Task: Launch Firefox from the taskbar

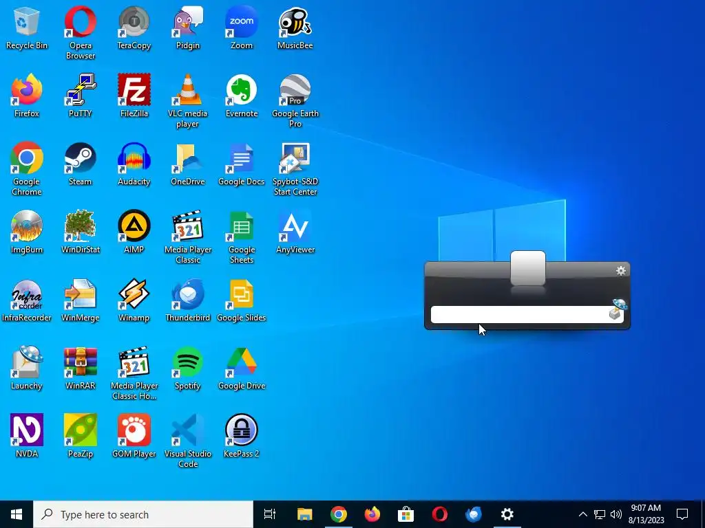Action: pyautogui.click(x=372, y=514)
